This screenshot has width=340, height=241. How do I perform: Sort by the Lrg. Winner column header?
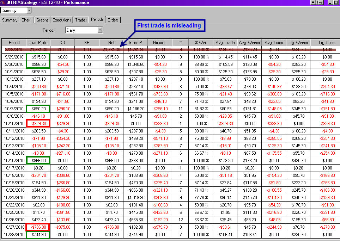[x=298, y=42]
